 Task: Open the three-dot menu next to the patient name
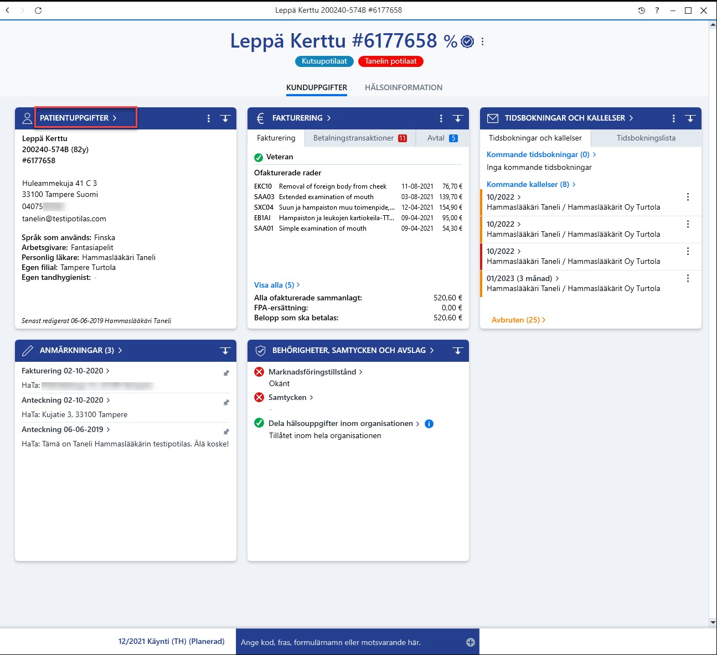click(483, 41)
